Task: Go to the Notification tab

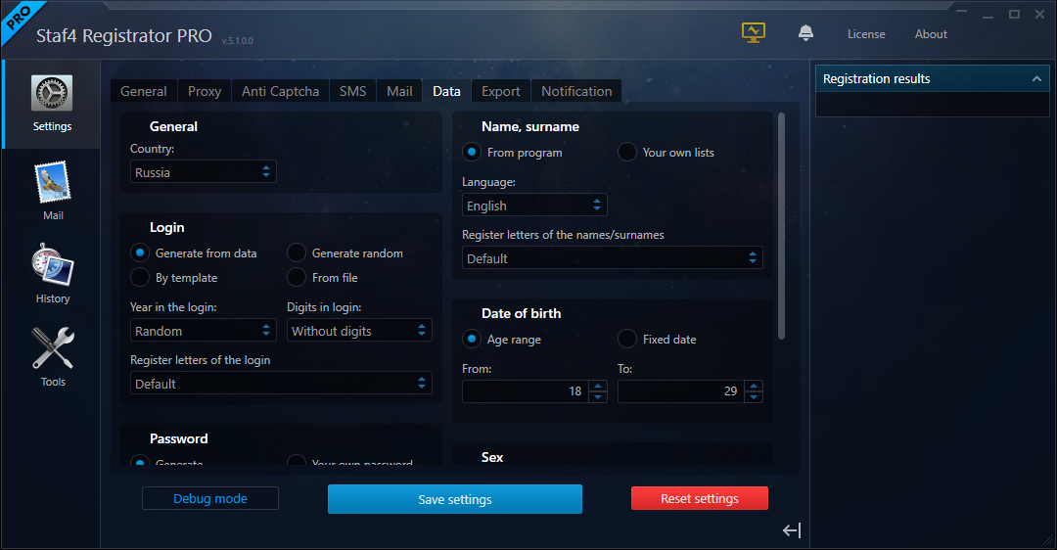Action: [576, 91]
